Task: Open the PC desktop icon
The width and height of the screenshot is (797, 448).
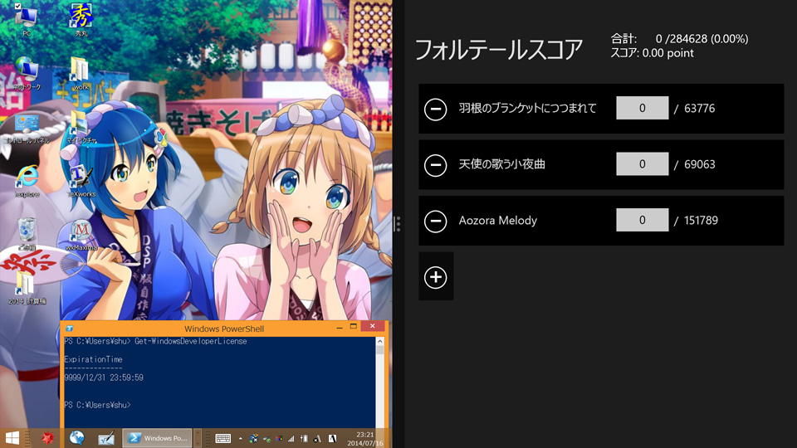Action: tap(26, 20)
